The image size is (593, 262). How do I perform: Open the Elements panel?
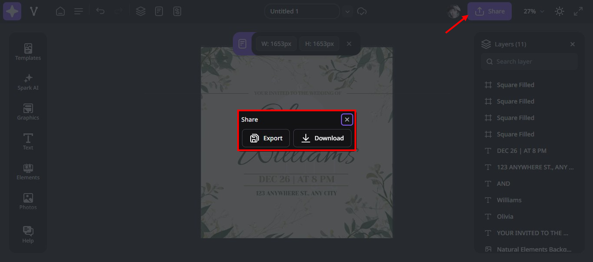(28, 171)
